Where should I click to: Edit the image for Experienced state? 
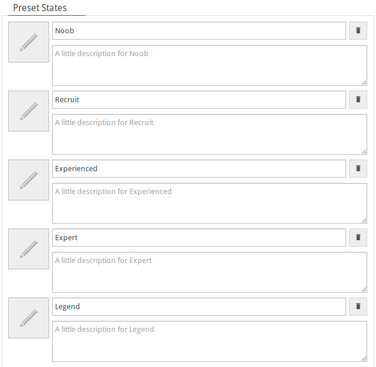click(x=29, y=180)
